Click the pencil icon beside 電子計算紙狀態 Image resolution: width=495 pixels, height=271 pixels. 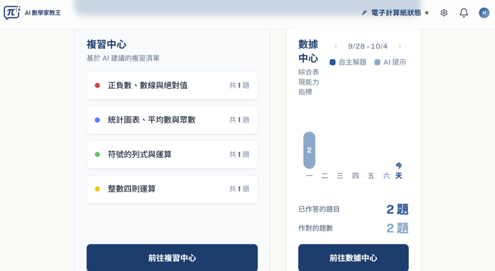(x=364, y=13)
